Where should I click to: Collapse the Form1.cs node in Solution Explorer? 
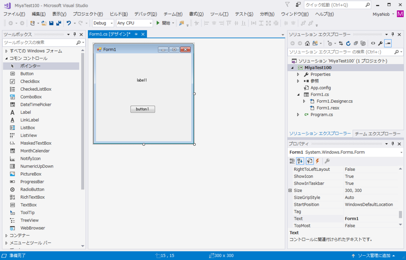click(x=298, y=95)
